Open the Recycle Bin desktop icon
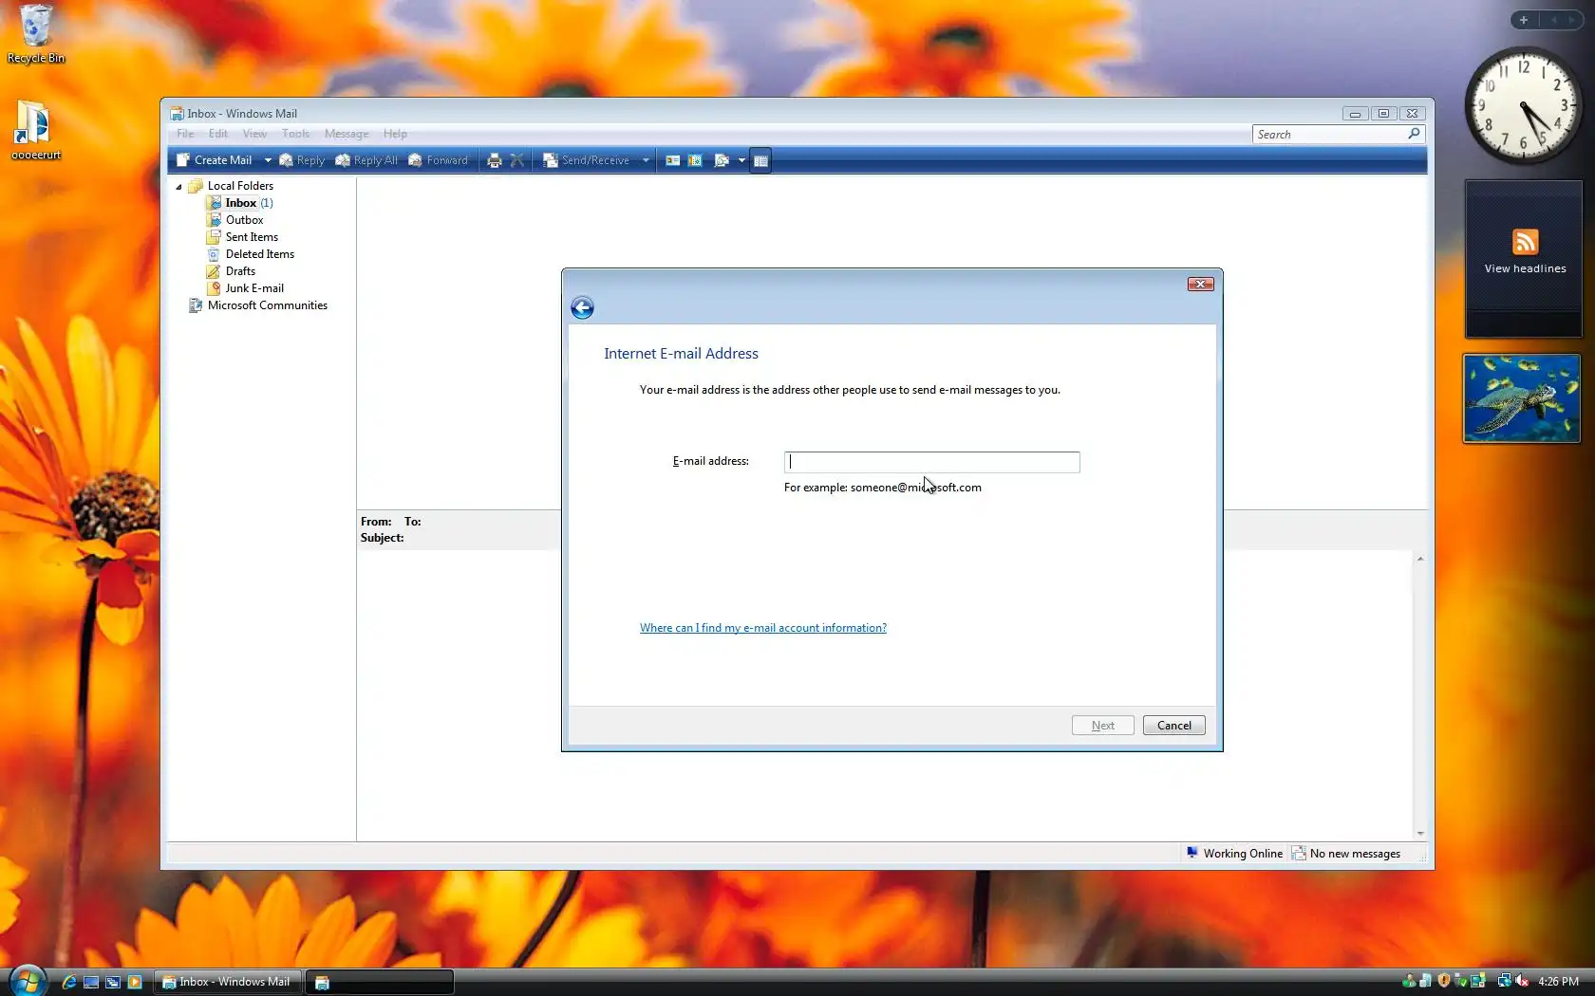1595x996 pixels. (x=36, y=34)
